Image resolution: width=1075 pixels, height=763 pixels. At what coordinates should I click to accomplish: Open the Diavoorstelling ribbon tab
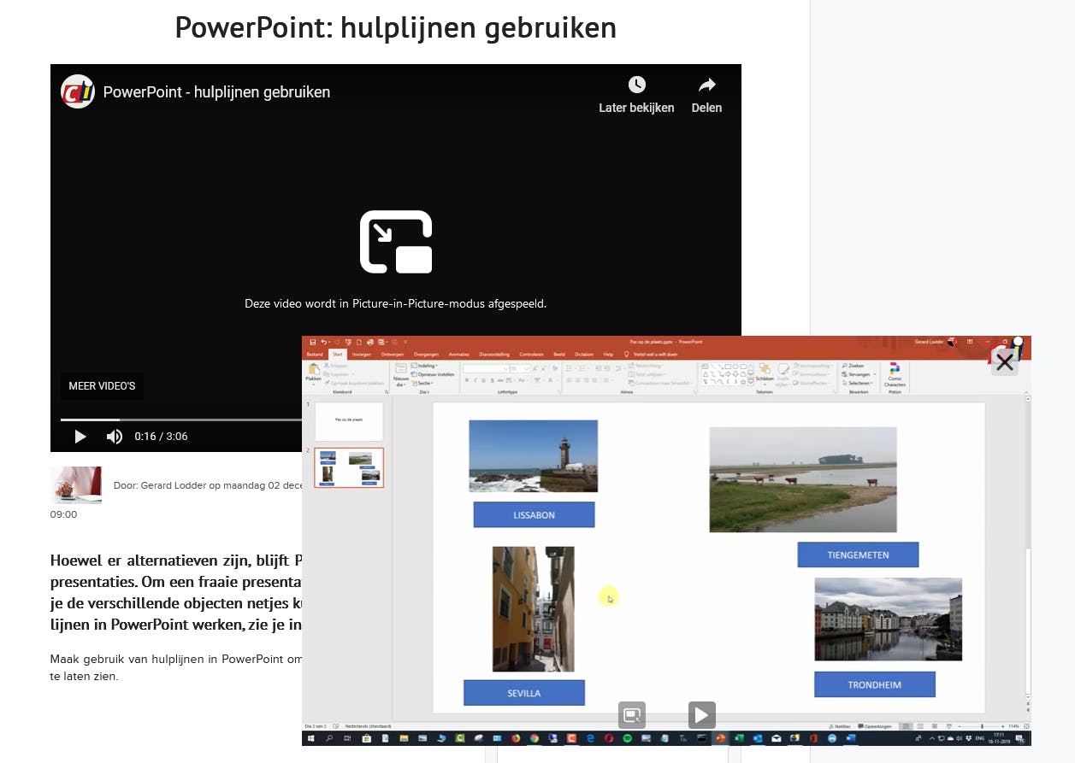tap(494, 355)
